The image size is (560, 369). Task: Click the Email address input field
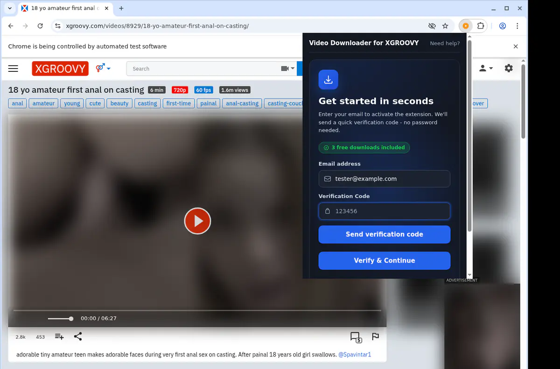pyautogui.click(x=385, y=179)
